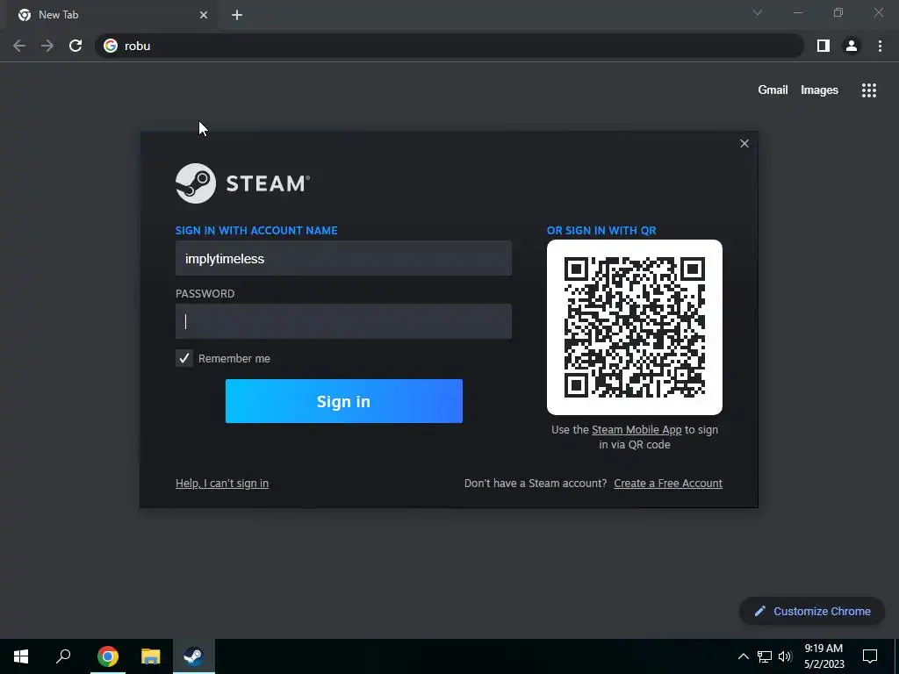Open the Images link
Screen dimensions: 899x674
pyautogui.click(x=819, y=90)
